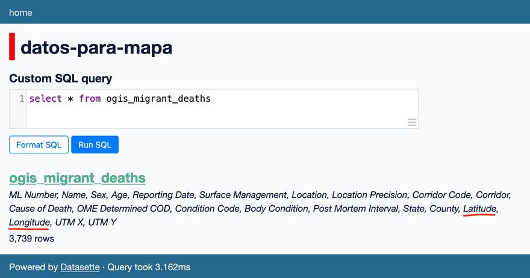Screen dimensions: 530x278
Task: Click the ML Number column name
Action: [x=33, y=195]
